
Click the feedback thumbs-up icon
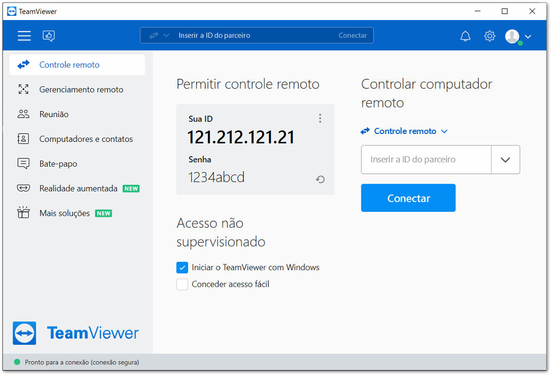coord(49,35)
